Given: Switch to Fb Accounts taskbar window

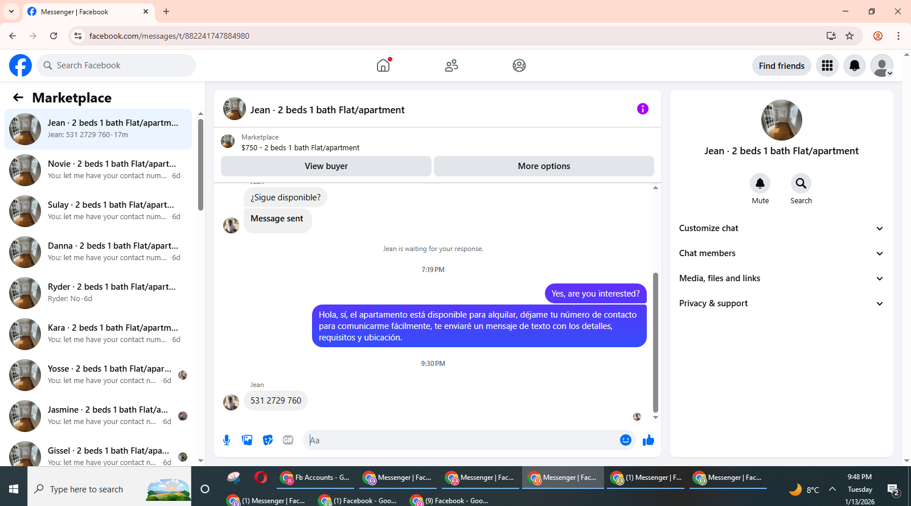Looking at the screenshot, I should 315,478.
